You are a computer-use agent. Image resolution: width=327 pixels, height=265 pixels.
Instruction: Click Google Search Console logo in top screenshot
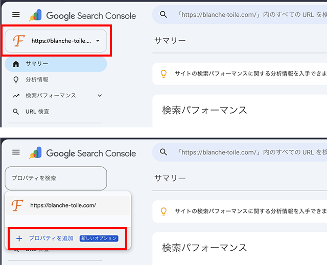[83, 16]
